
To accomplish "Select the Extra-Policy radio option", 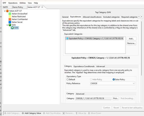I will (x=113, y=79).
